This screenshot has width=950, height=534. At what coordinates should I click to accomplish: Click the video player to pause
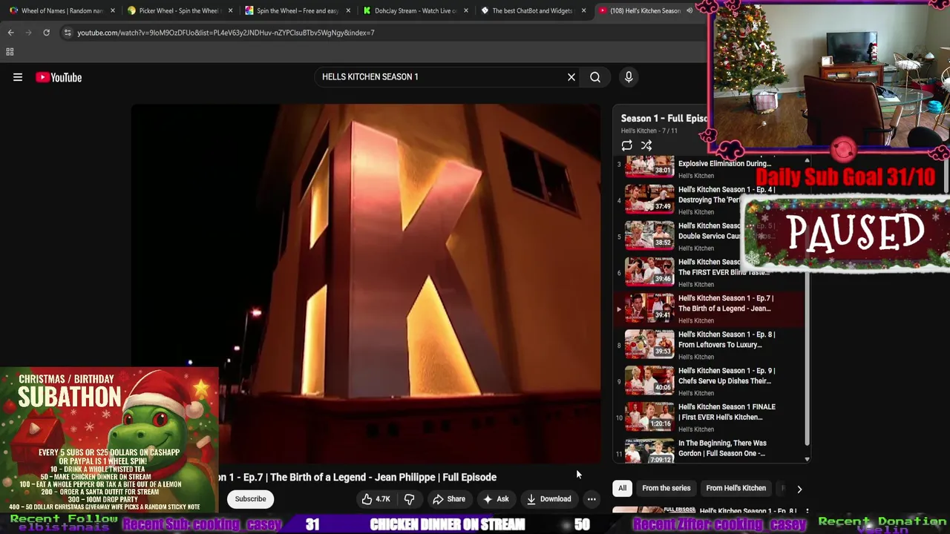(x=366, y=282)
